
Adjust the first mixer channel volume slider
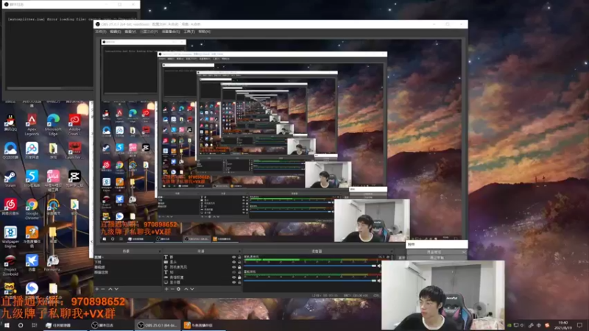coord(309,266)
